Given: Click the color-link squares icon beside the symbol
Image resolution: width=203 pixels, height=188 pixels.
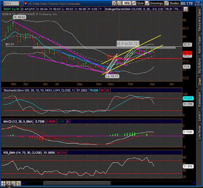Looking at the screenshot, I should pyautogui.click(x=25, y=3).
